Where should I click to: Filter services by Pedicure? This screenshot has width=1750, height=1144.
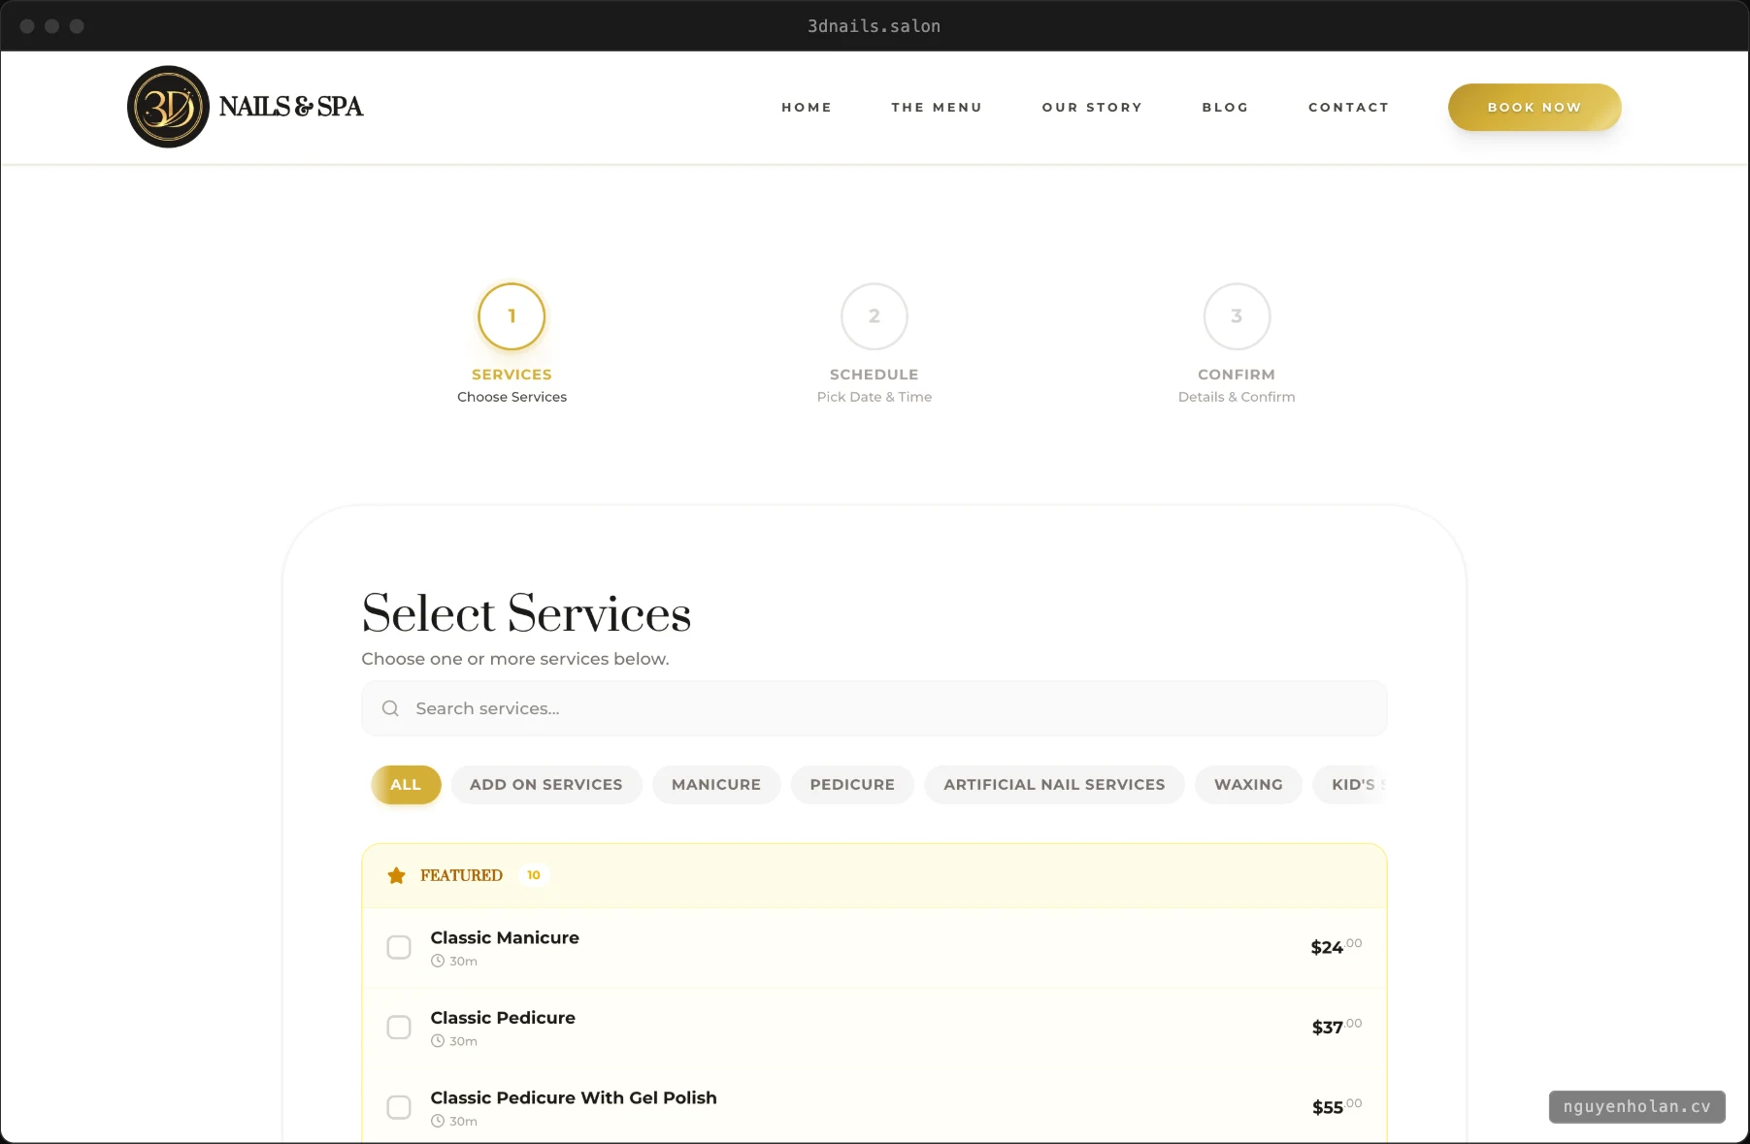point(852,784)
